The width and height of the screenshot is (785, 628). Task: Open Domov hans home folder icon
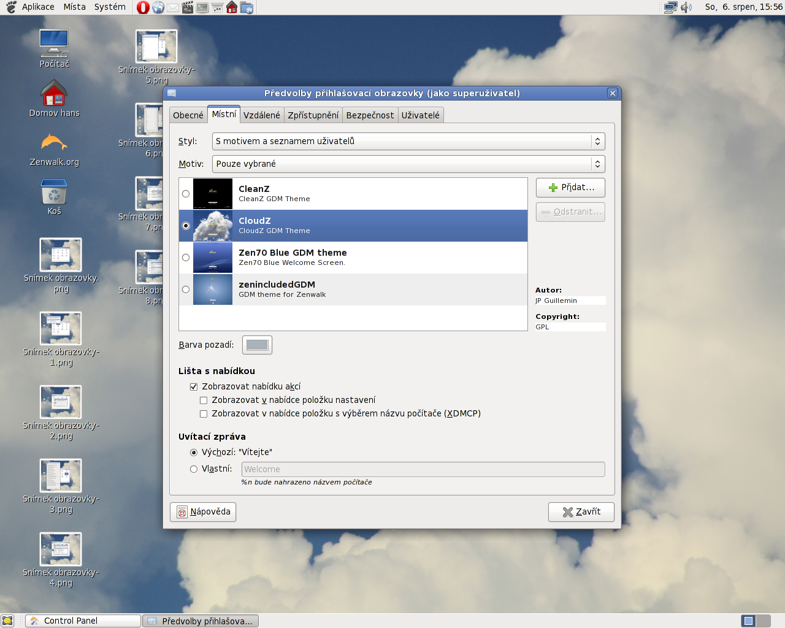[54, 98]
